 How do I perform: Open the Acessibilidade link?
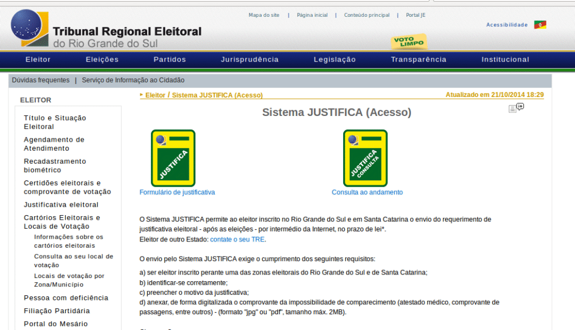click(506, 25)
